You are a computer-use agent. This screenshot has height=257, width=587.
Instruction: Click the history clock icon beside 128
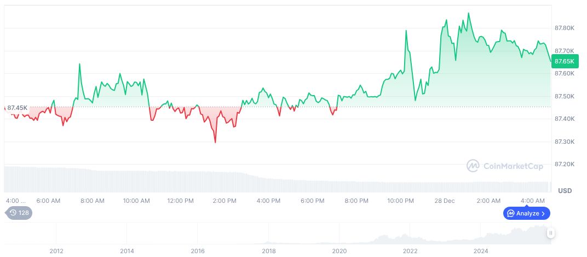pyautogui.click(x=13, y=213)
